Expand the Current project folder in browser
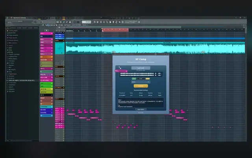252x158 pixels. tap(12, 31)
